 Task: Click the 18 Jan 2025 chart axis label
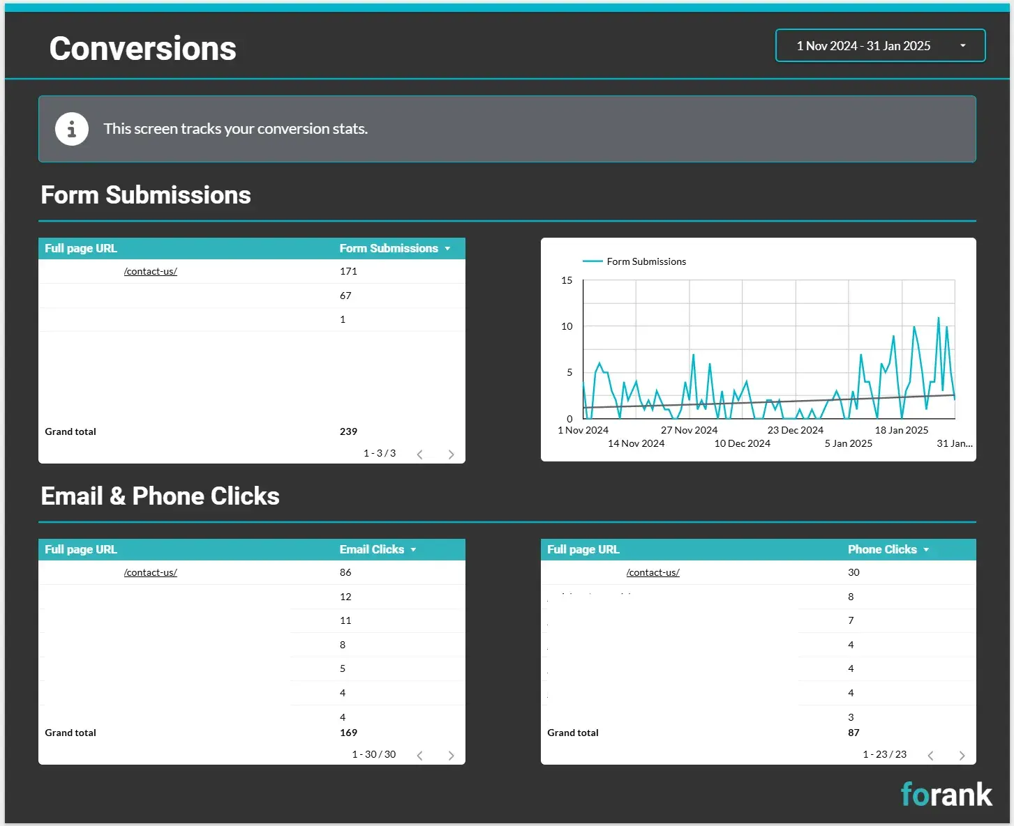pos(901,431)
